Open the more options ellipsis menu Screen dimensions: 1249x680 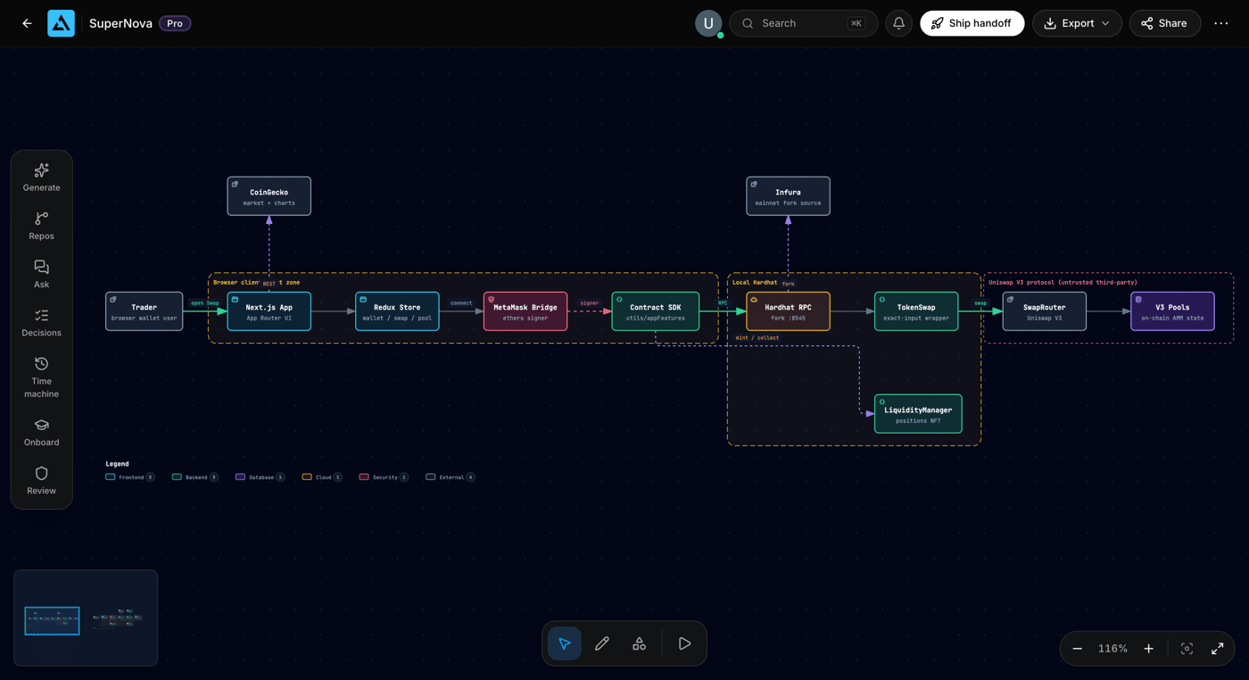(1220, 23)
